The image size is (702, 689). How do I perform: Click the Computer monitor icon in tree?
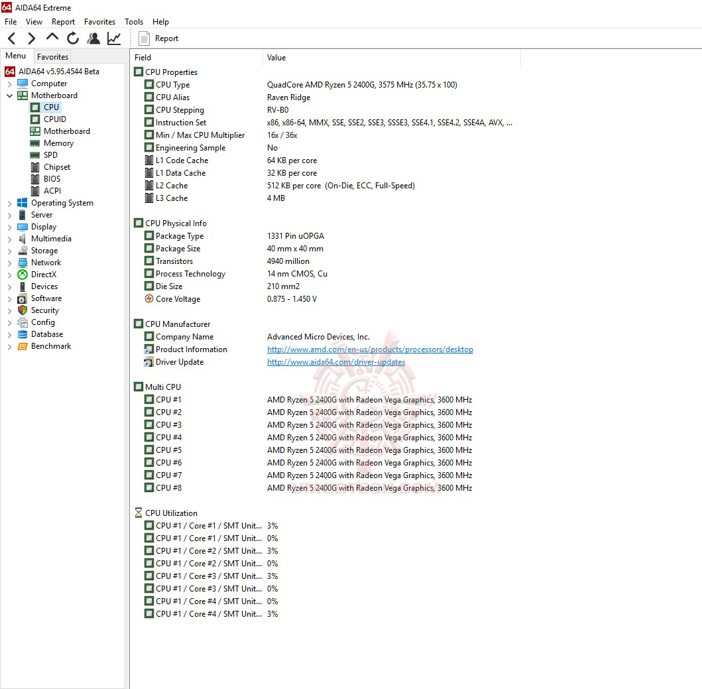(x=23, y=84)
